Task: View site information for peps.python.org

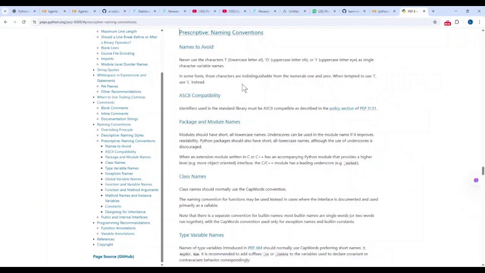Action: (34, 22)
